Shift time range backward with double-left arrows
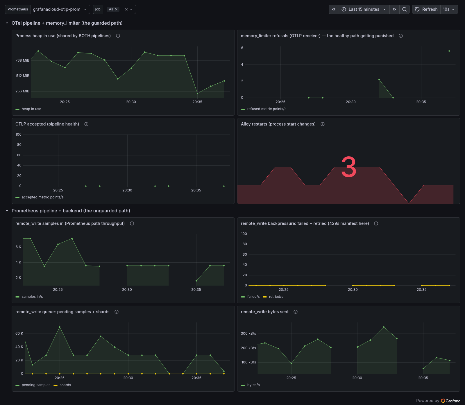Image resolution: width=465 pixels, height=405 pixels. coord(334,9)
